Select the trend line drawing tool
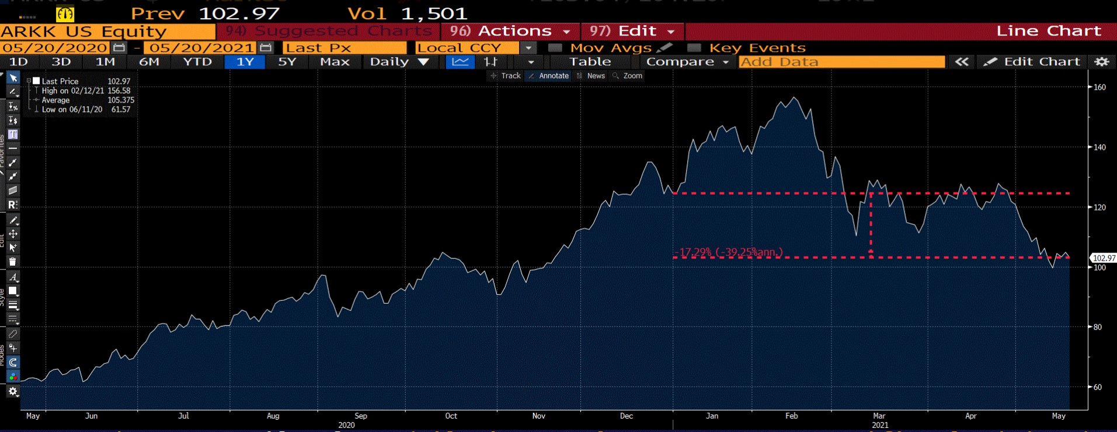Screen dimensions: 1117x432 point(13,163)
